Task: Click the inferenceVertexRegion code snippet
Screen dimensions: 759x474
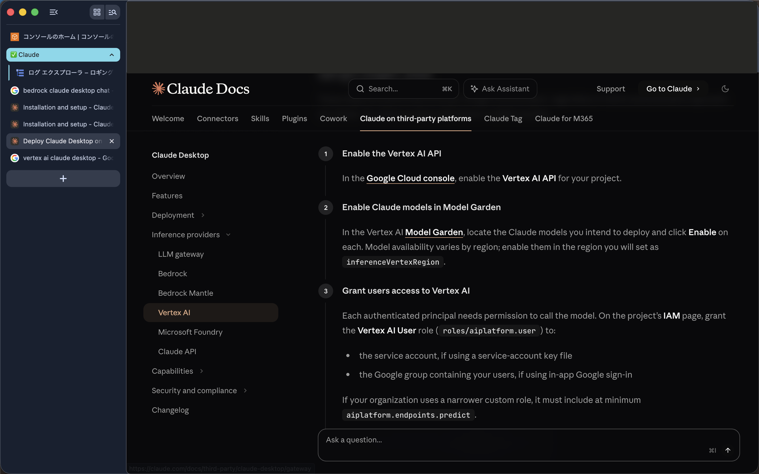Action: 393,262
